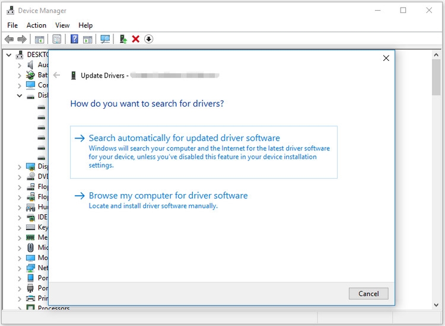Click the action pane toolbar icon
The image size is (445, 326).
[x=88, y=39]
